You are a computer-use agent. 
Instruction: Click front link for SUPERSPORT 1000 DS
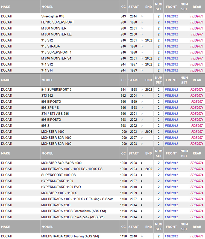(x=171, y=175)
